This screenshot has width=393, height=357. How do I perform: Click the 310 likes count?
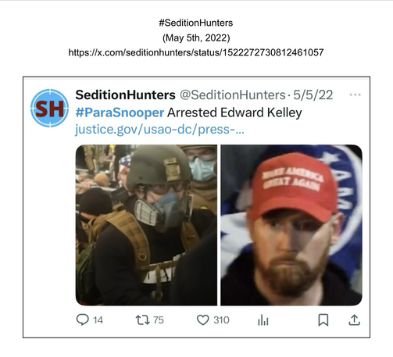221,320
